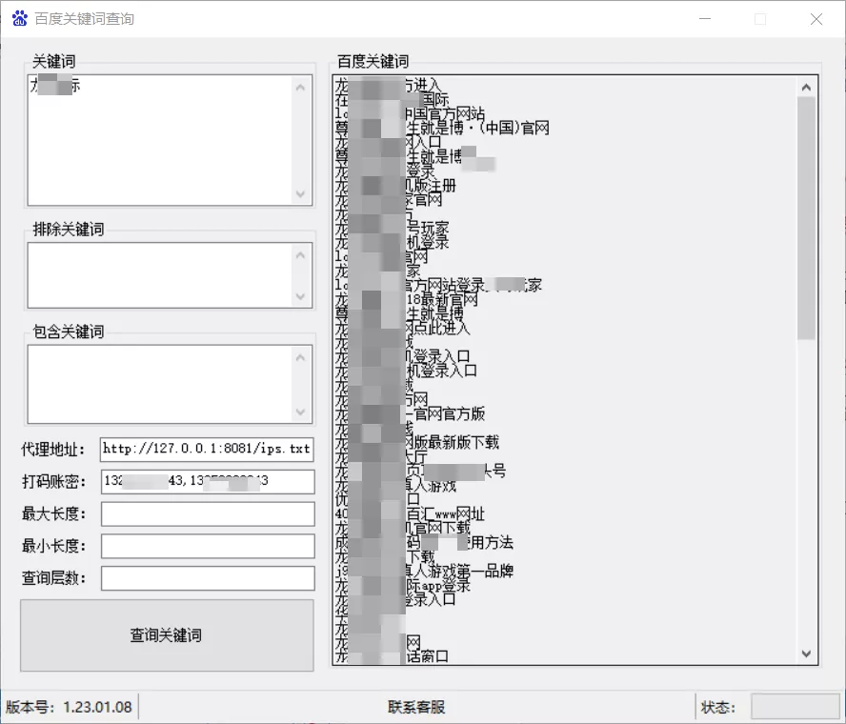Screen dimensions: 846x724
Task: Click up arrow of 包含关键词 box scrollbar
Action: (300, 357)
